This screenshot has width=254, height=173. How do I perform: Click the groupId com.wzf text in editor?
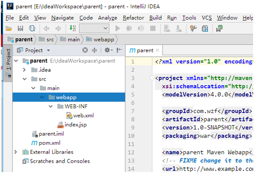[205, 111]
